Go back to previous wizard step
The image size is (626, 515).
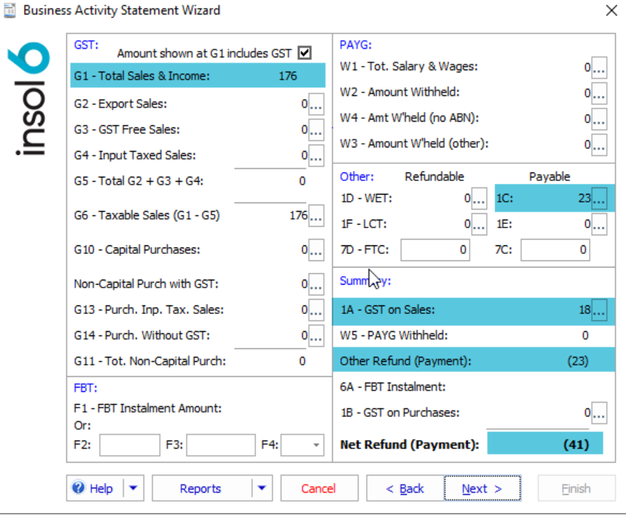[404, 489]
